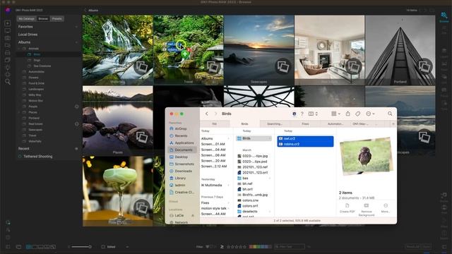This screenshot has width=452, height=254.
Task: Select owl.cr3 file in Finder
Action: 305,138
